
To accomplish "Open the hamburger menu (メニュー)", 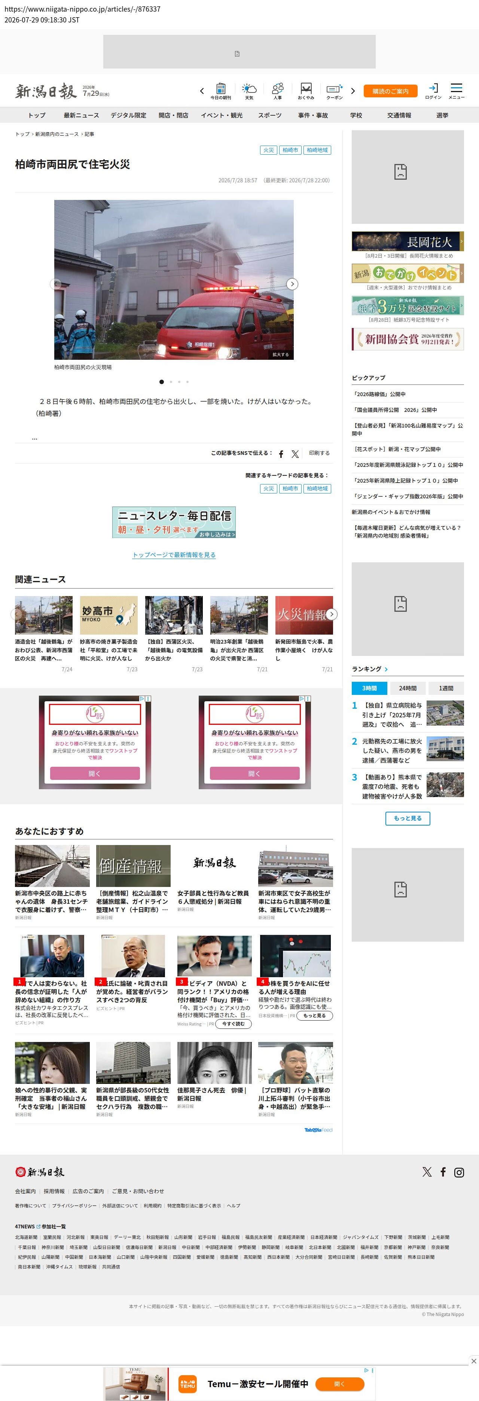I will 456,91.
